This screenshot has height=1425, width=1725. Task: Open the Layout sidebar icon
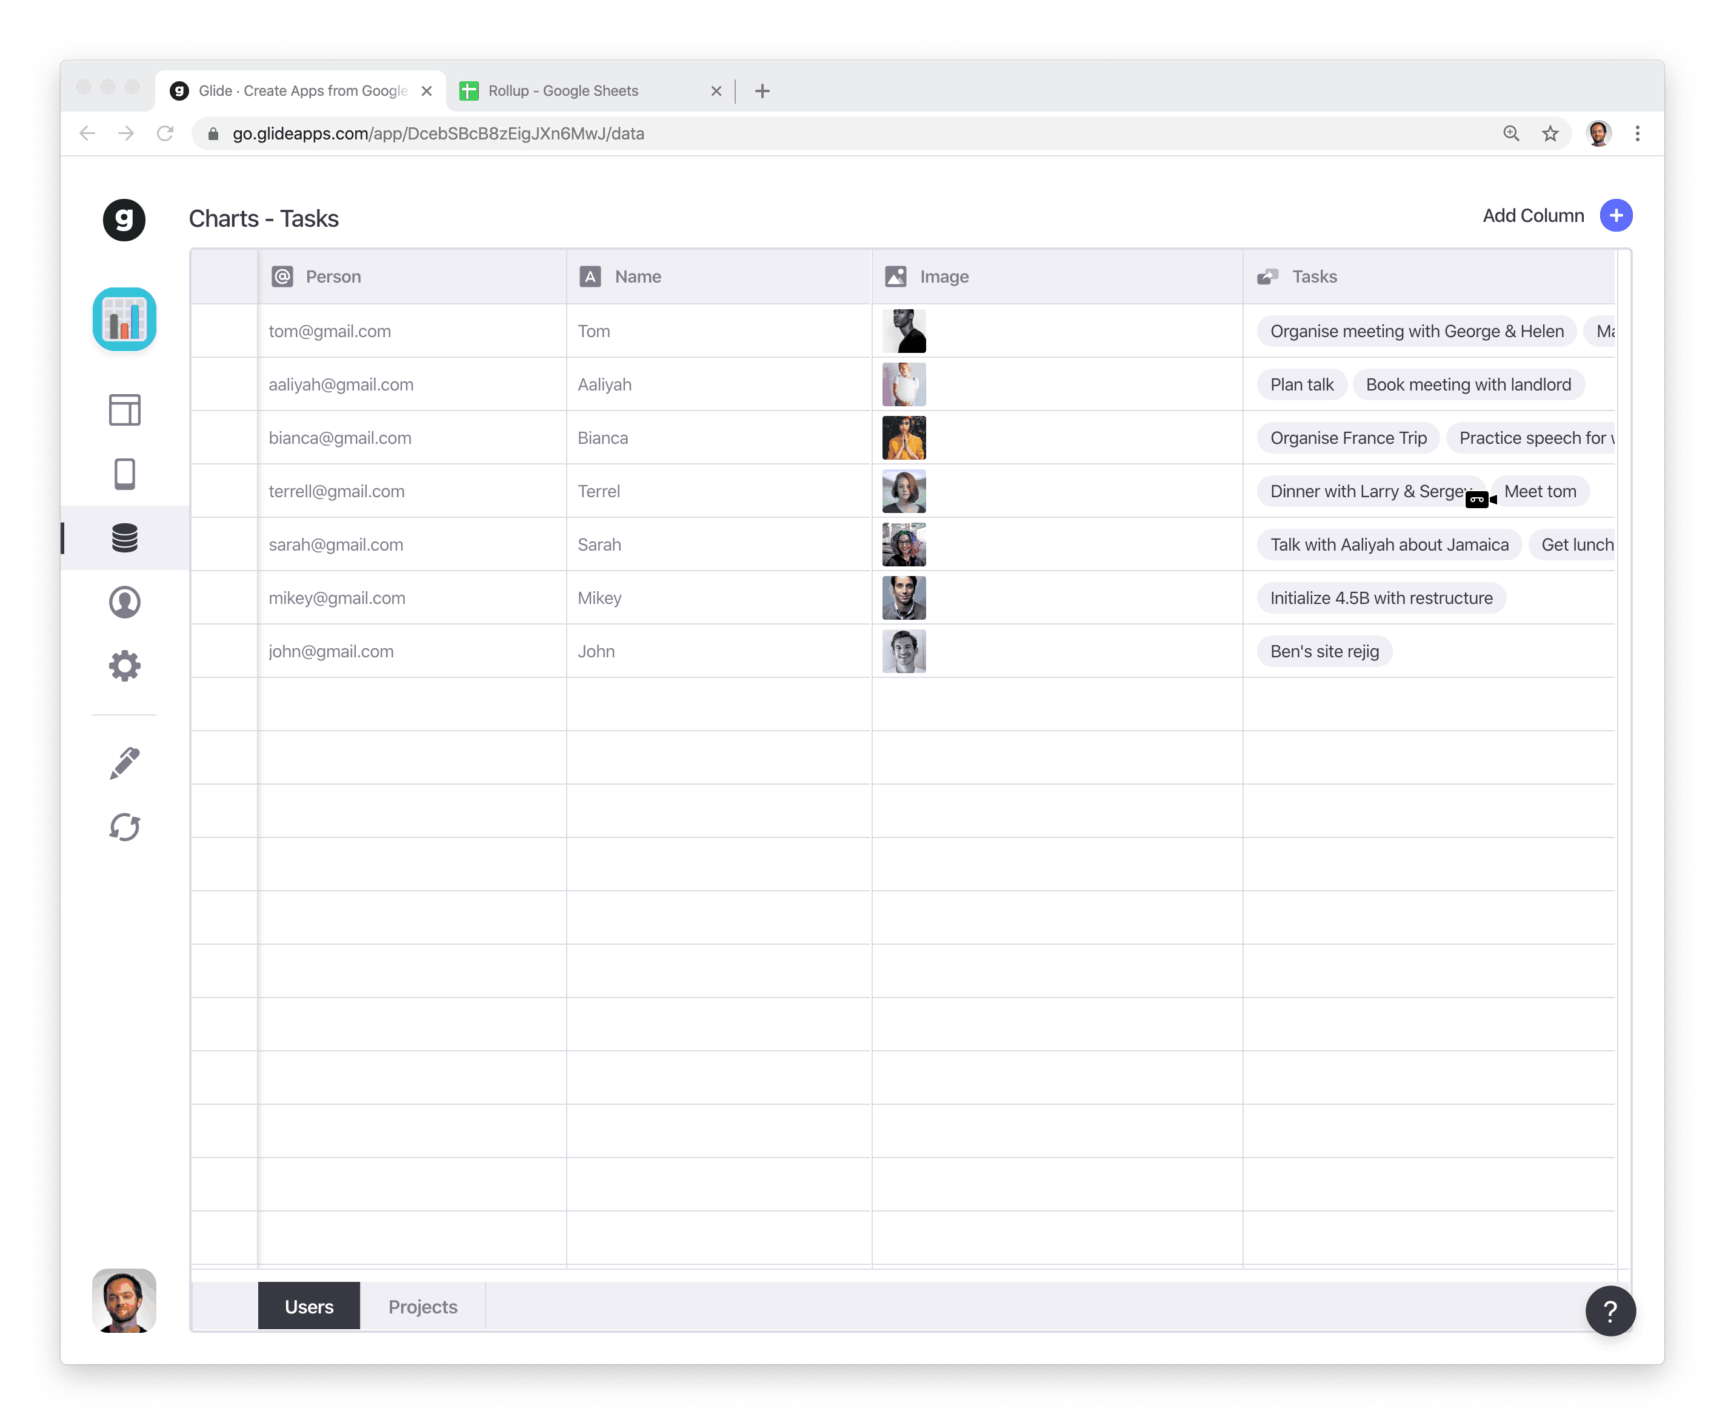tap(124, 409)
